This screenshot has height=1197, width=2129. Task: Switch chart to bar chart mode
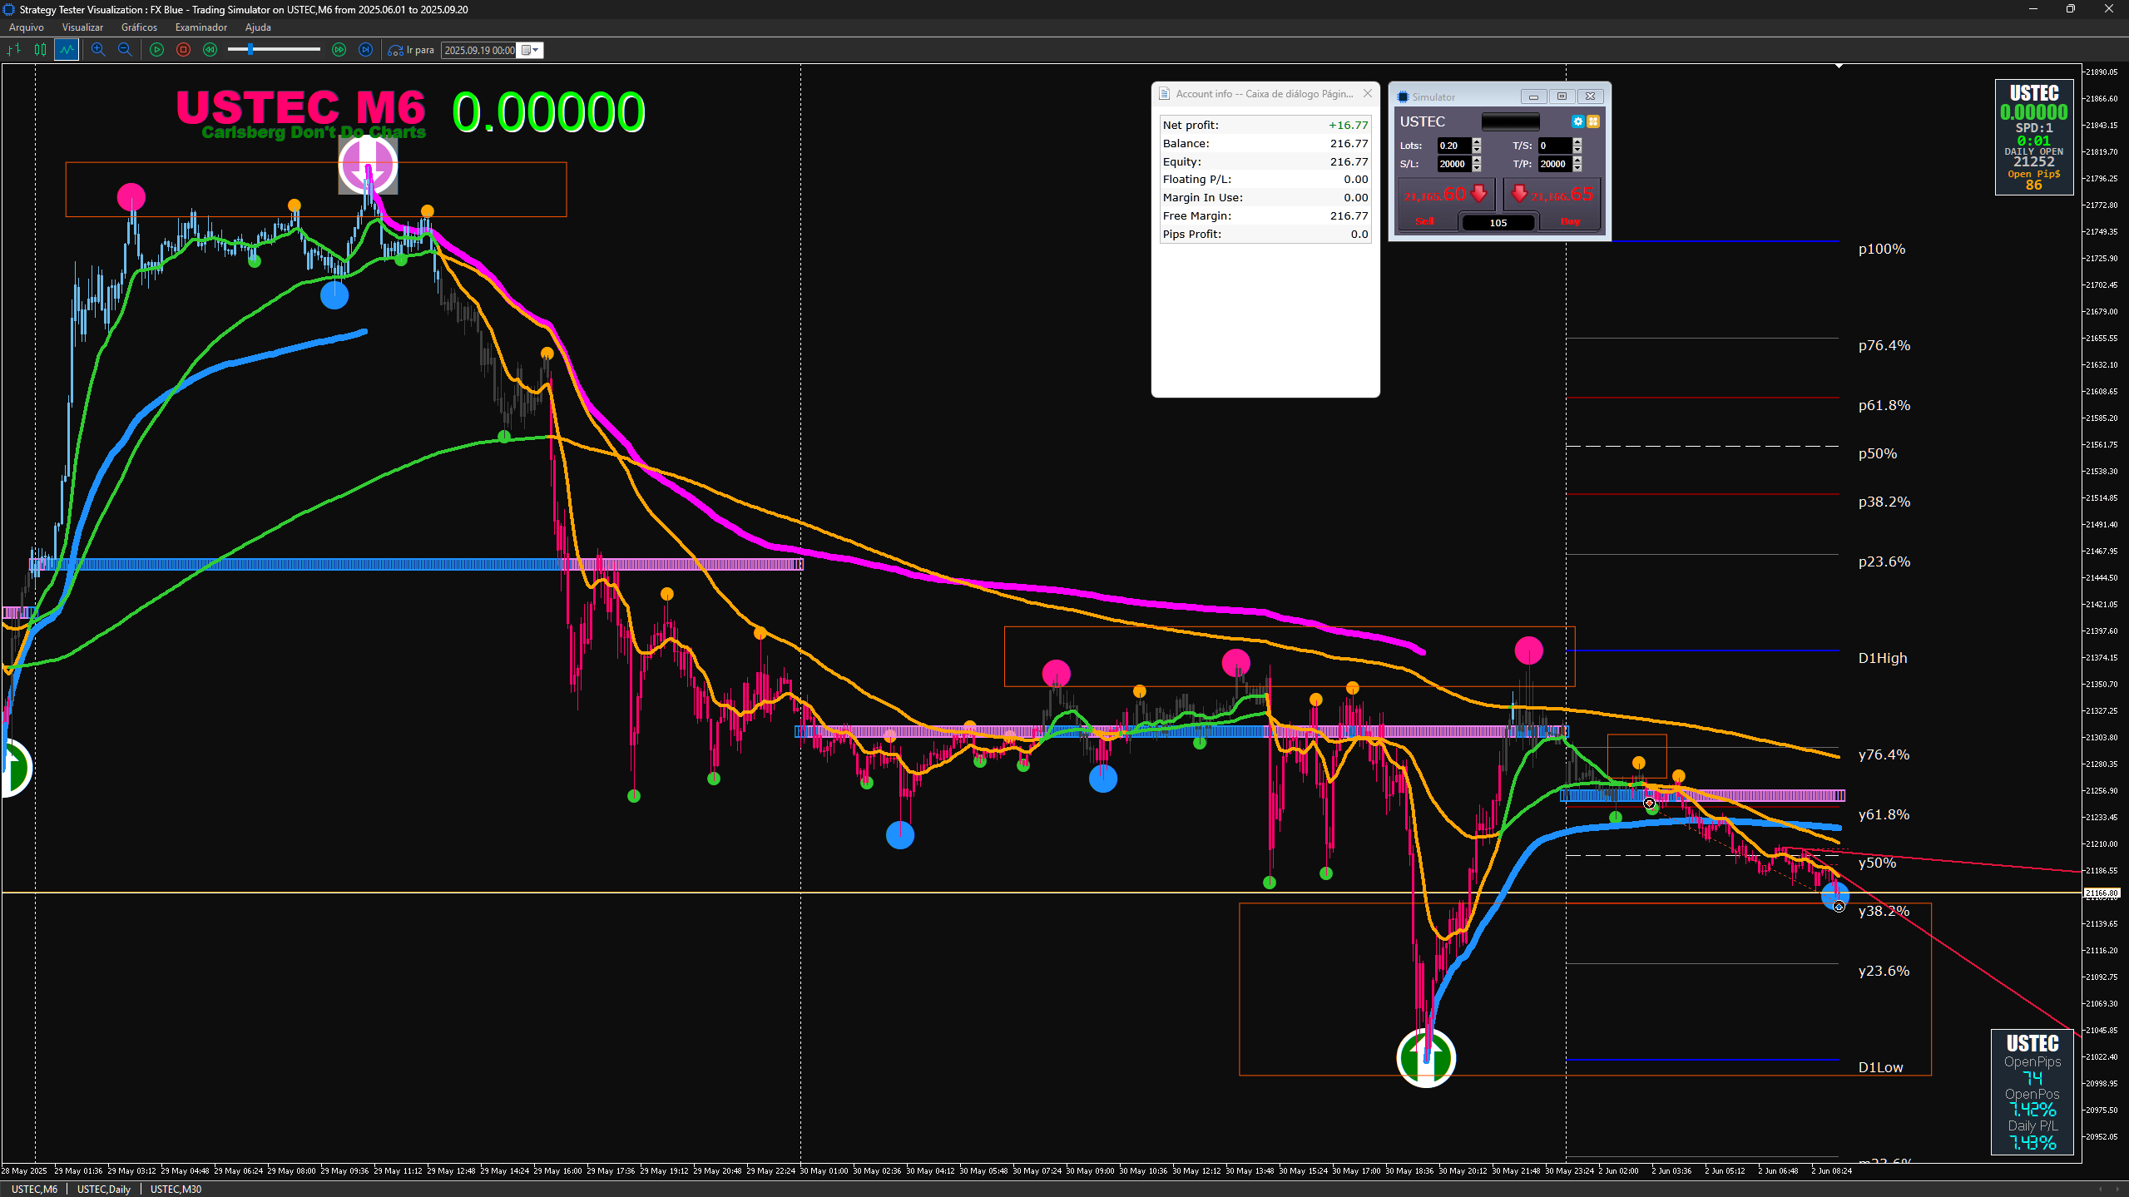coord(14,50)
